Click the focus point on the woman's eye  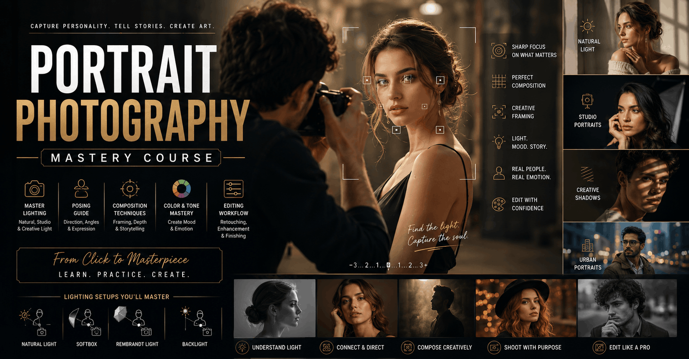point(407,78)
